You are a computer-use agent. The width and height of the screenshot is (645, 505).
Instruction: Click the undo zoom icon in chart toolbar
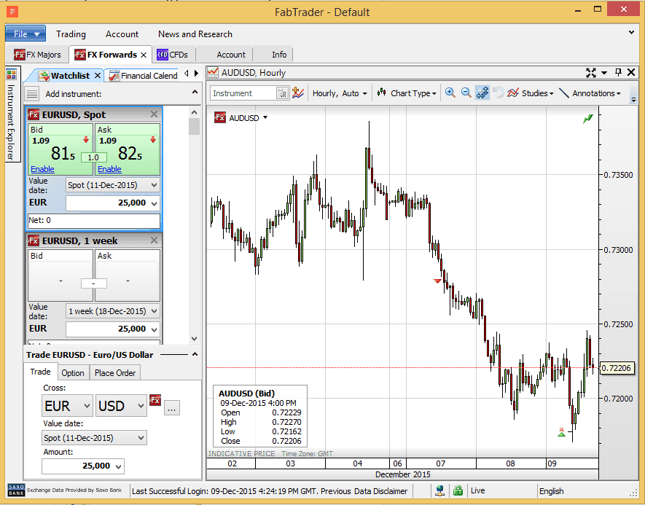[x=499, y=93]
